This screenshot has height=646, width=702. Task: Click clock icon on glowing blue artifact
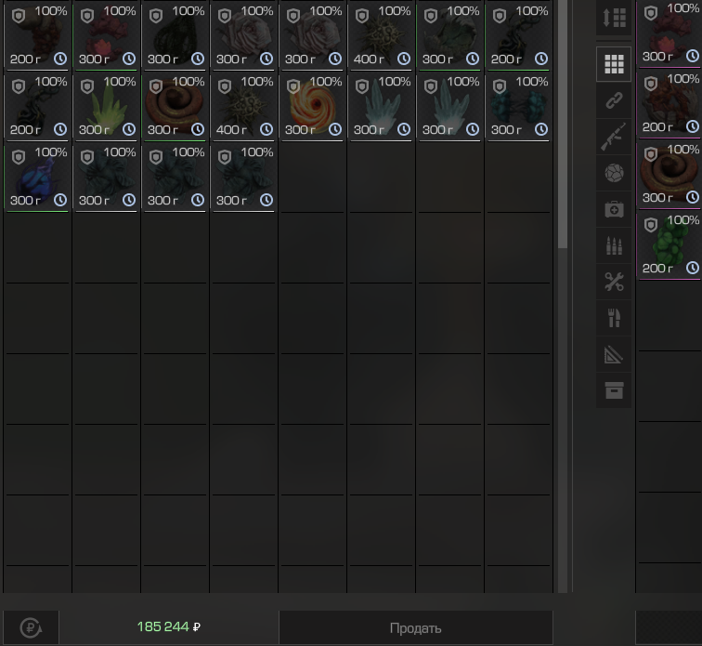pyautogui.click(x=60, y=200)
